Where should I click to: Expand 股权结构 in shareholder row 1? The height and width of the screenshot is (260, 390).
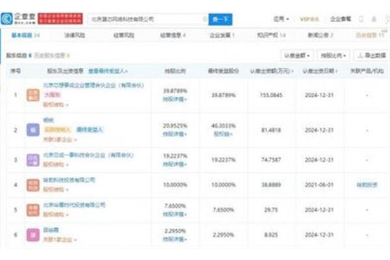56,105
